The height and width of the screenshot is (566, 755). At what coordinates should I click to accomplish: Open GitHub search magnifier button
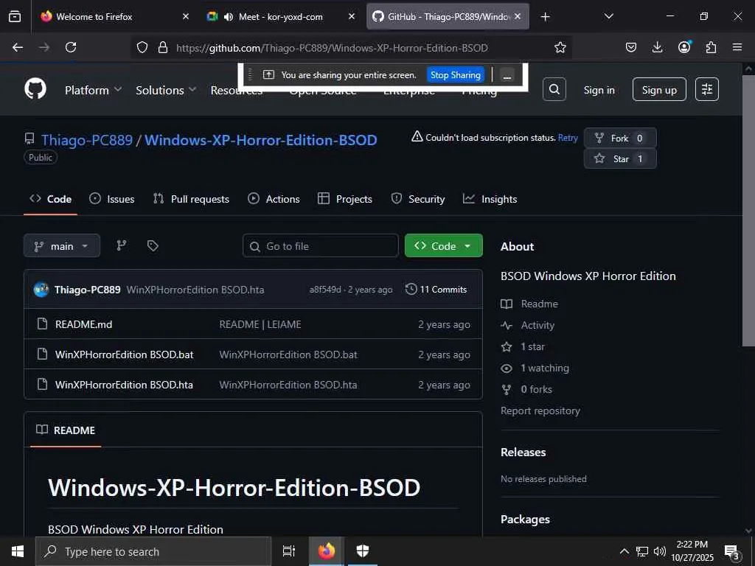pos(554,89)
